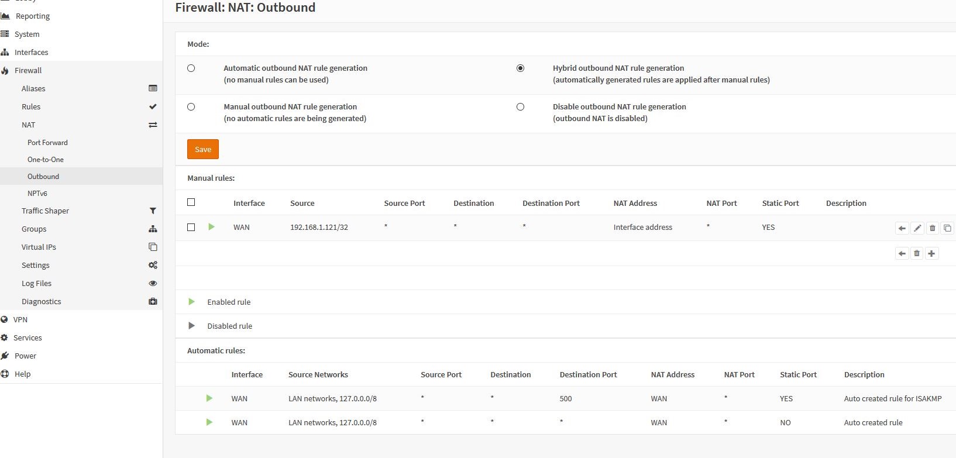Screen dimensions: 956x458
Task: Click move selected rules to end arrow
Action: click(902, 253)
